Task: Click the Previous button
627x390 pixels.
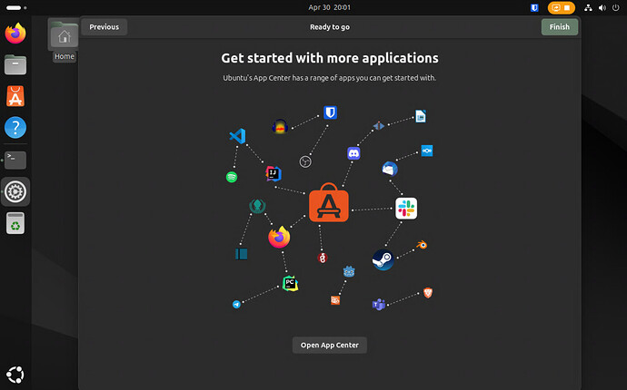Action: (104, 26)
